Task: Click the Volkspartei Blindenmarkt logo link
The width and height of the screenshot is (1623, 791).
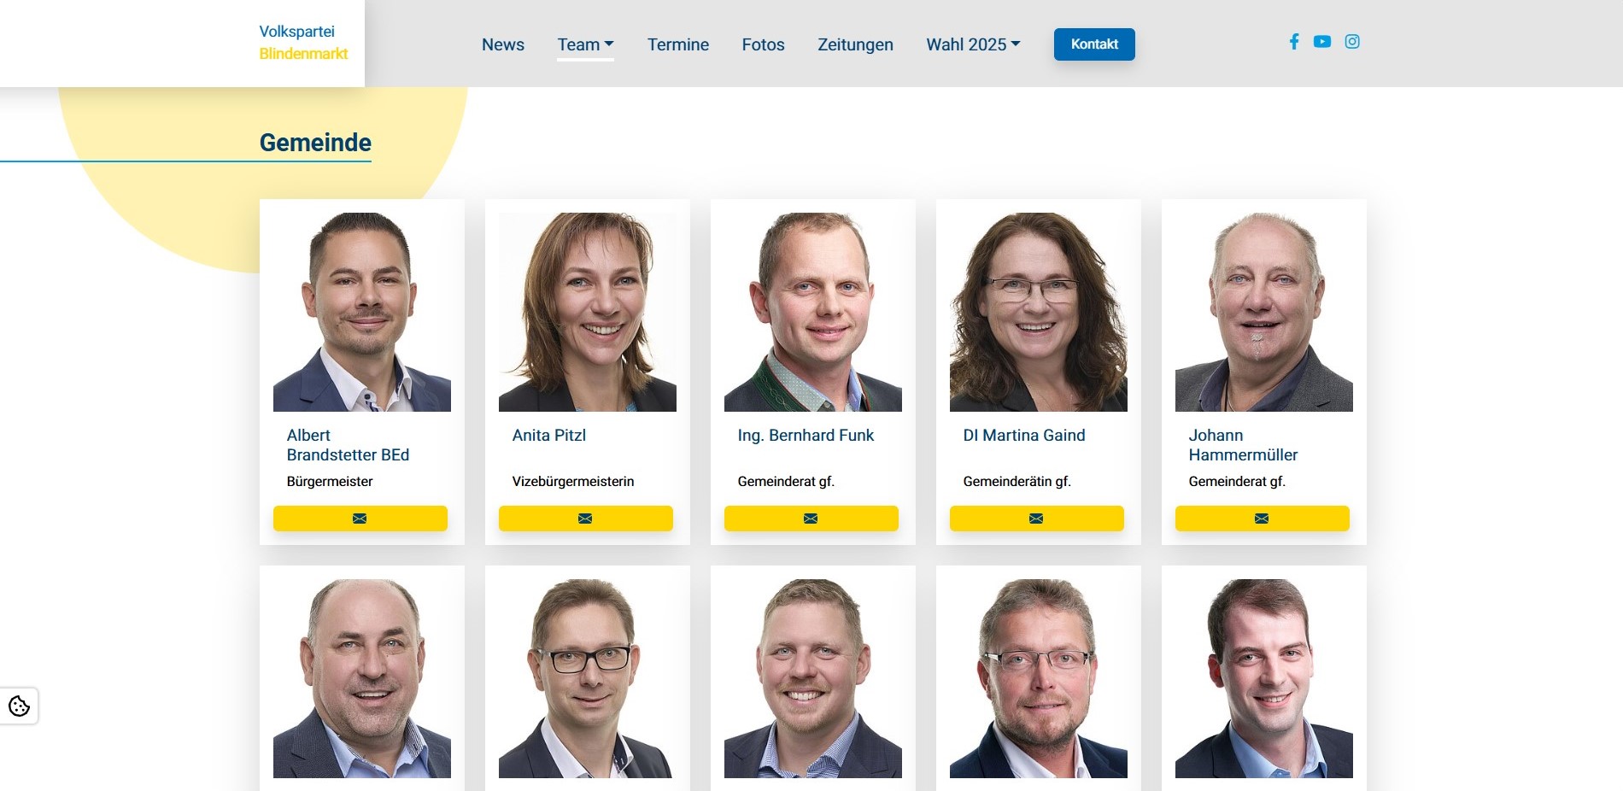Action: (303, 43)
